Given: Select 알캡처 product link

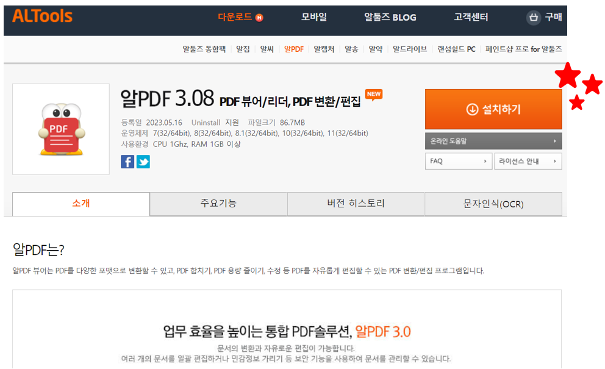Looking at the screenshot, I should pyautogui.click(x=324, y=49).
